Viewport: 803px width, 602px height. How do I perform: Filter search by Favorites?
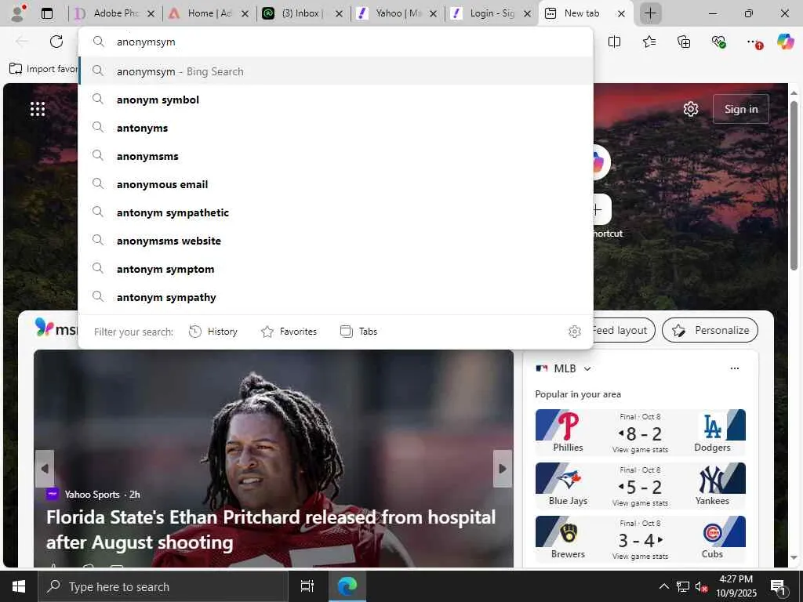(289, 332)
